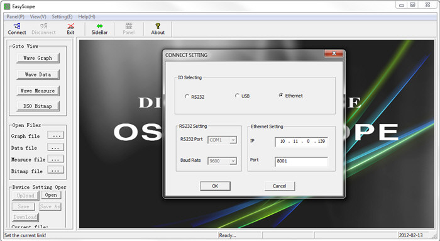Click the Exit toolbar icon

tap(70, 29)
